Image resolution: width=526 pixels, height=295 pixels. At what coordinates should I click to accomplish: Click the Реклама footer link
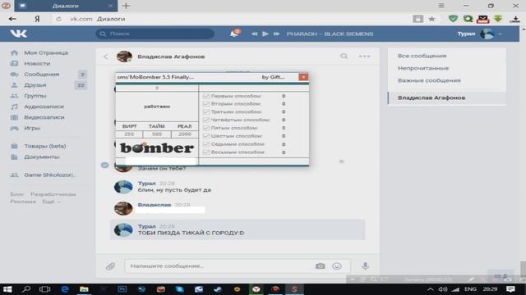[23, 202]
